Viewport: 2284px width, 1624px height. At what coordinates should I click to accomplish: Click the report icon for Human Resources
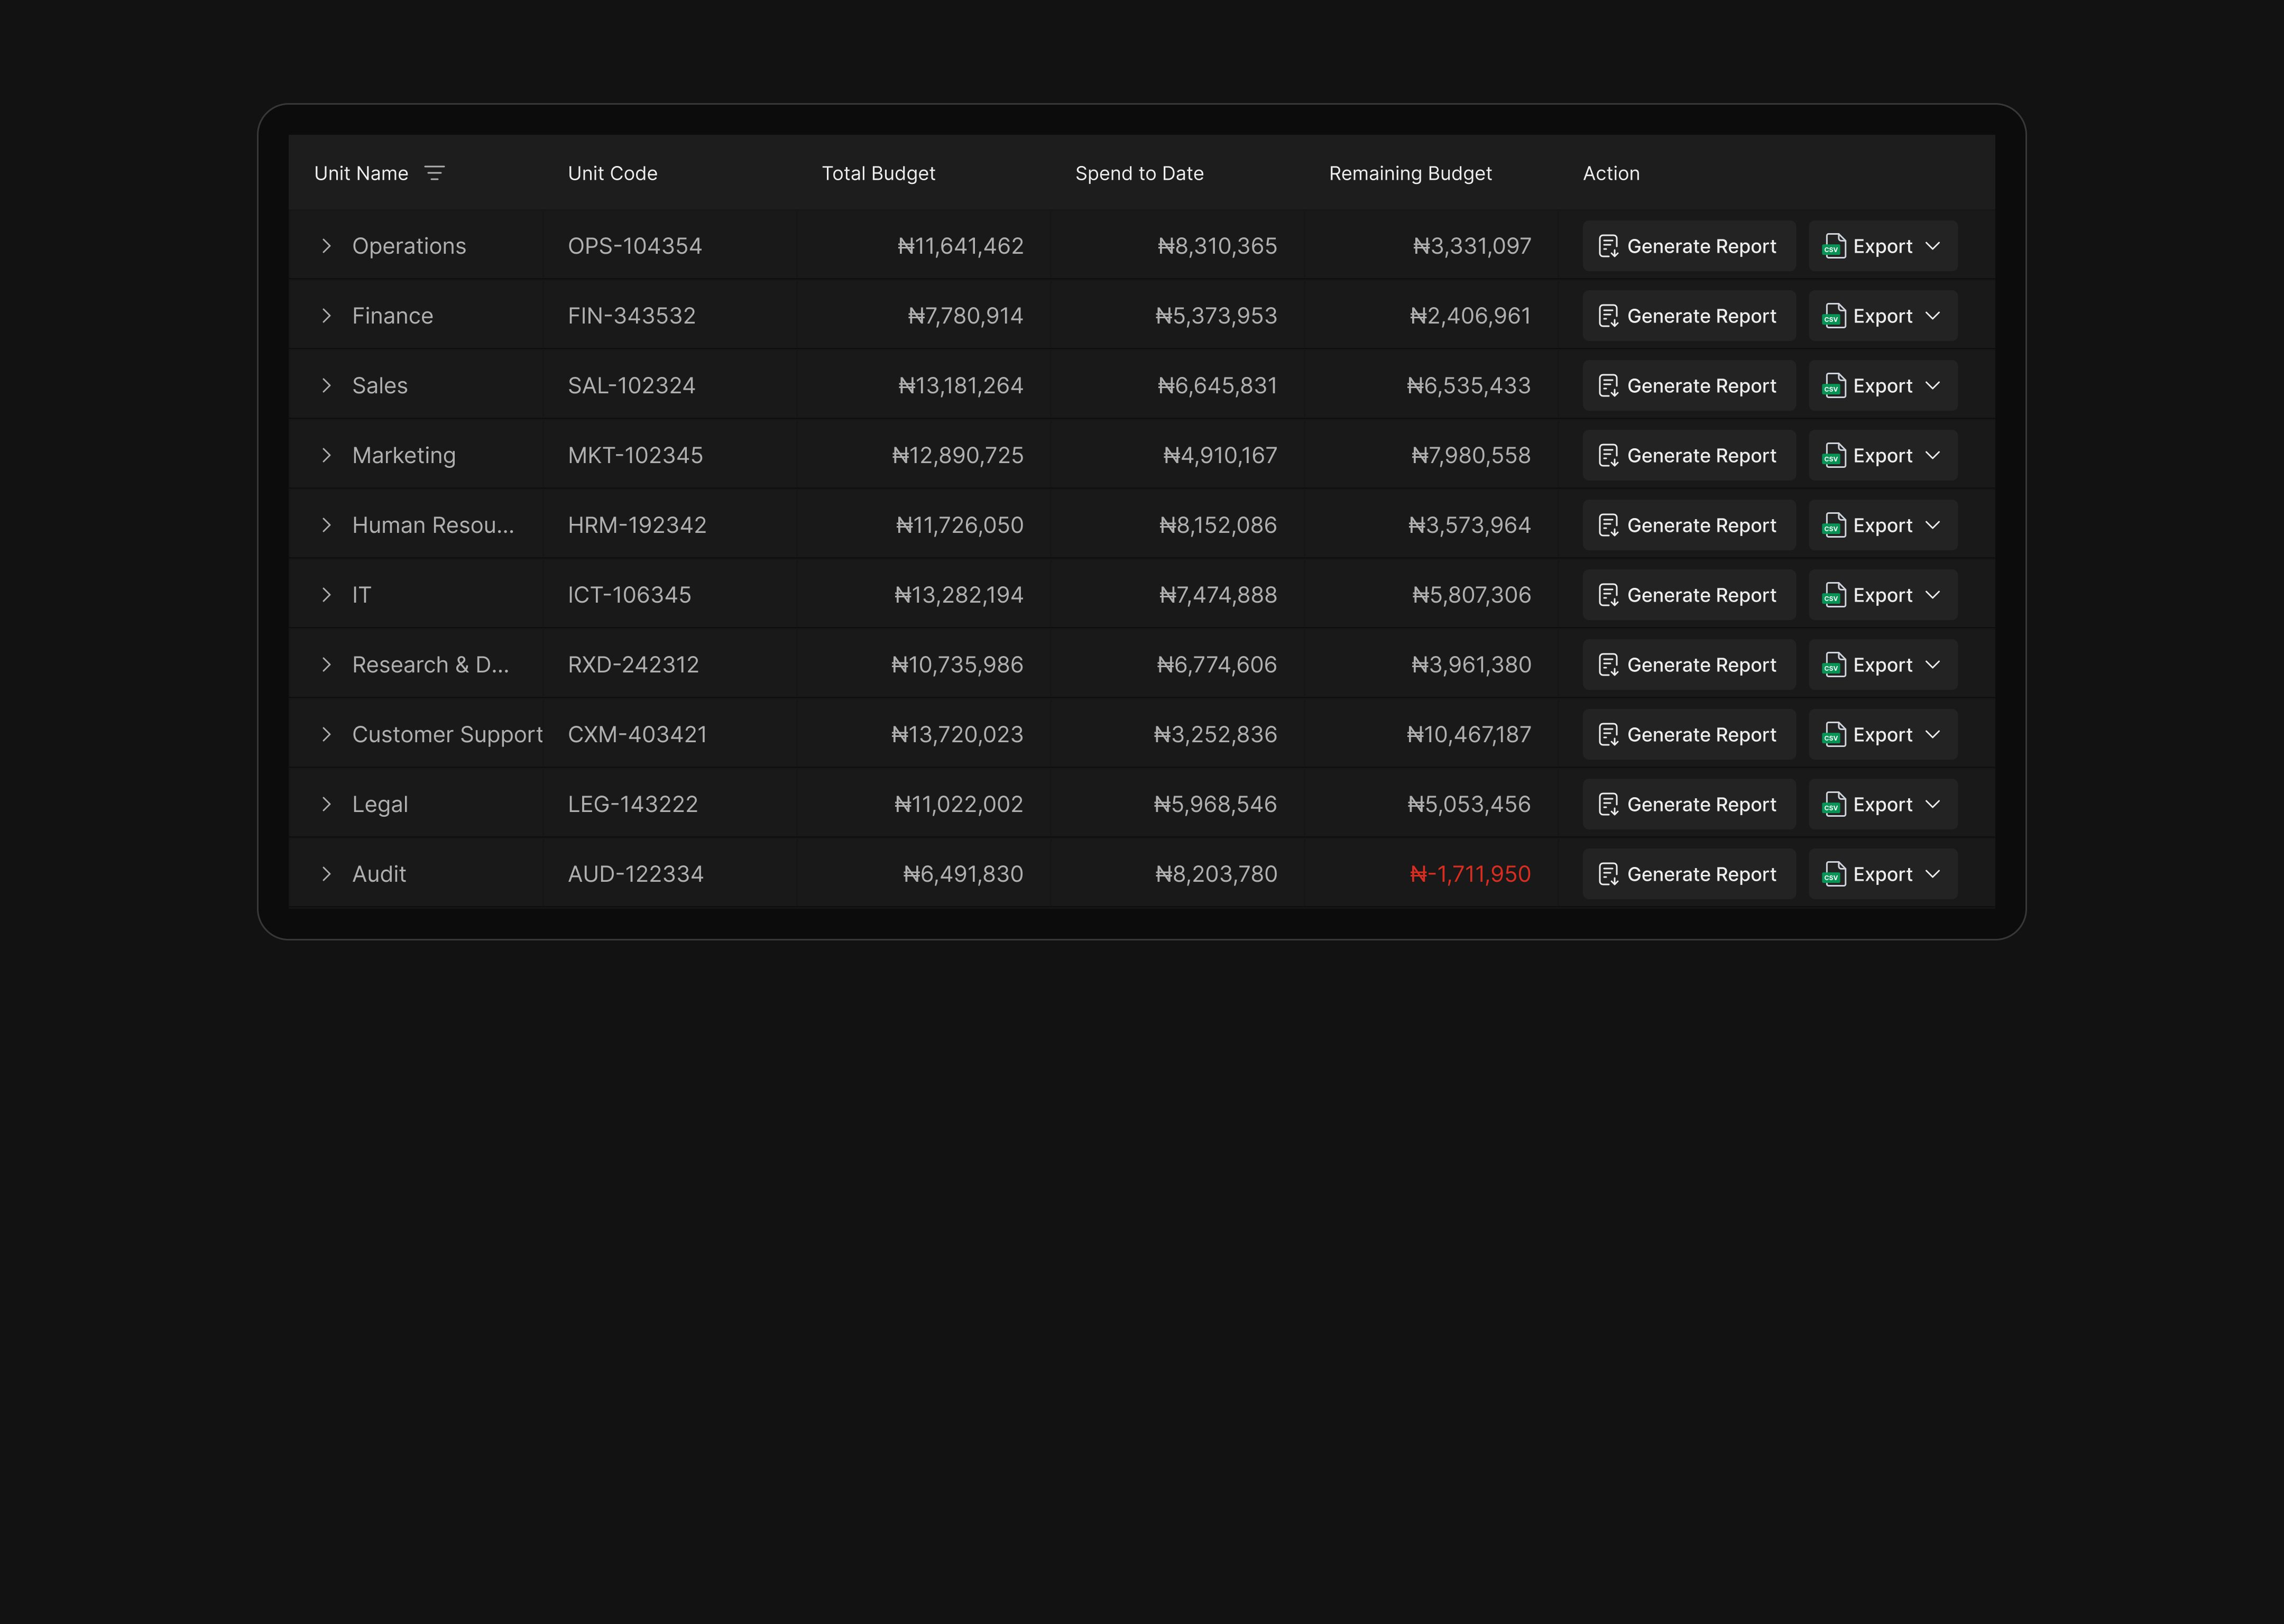1608,524
